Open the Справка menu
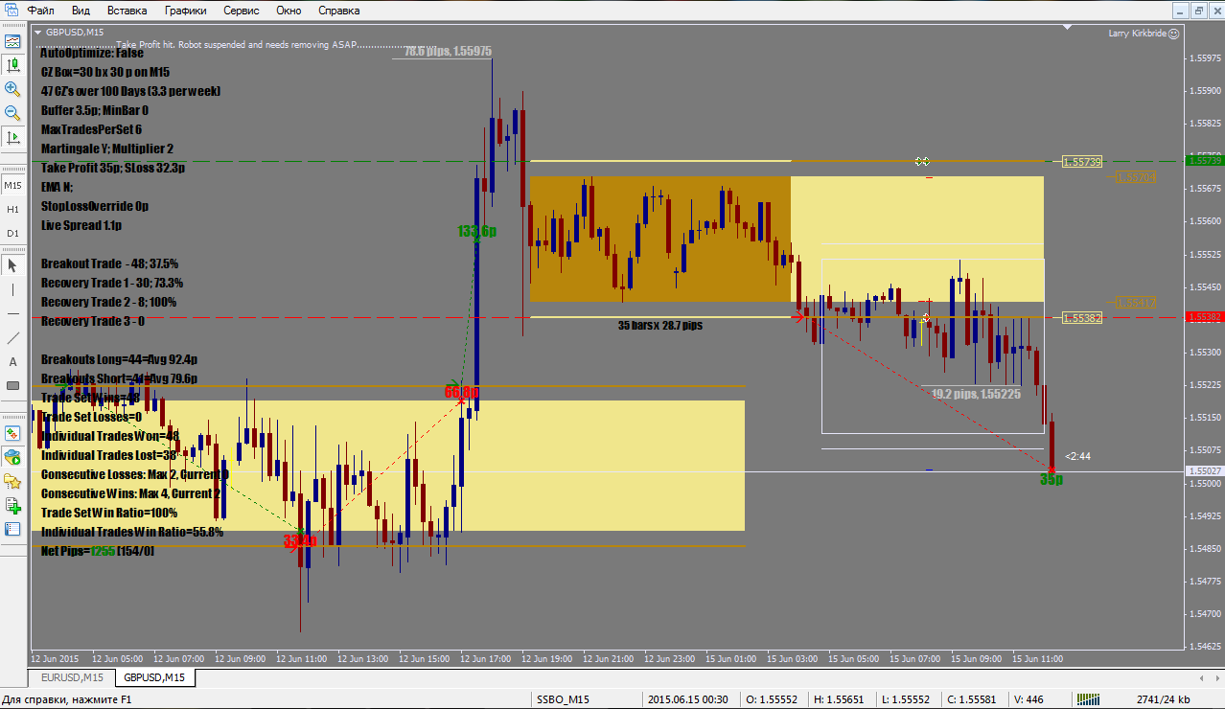1225x709 pixels. [338, 11]
